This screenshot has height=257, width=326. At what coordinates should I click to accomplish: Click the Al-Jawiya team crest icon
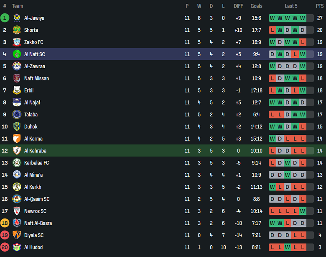17,18
